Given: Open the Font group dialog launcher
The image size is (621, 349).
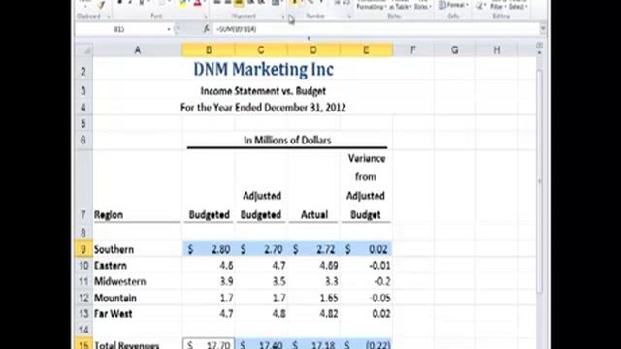Looking at the screenshot, I should pyautogui.click(x=205, y=16).
